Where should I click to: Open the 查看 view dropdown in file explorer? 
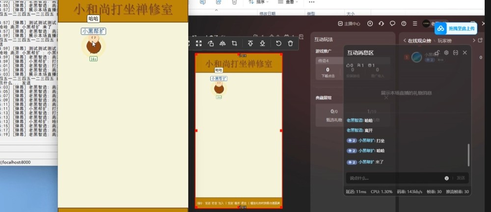pyautogui.click(x=288, y=2)
